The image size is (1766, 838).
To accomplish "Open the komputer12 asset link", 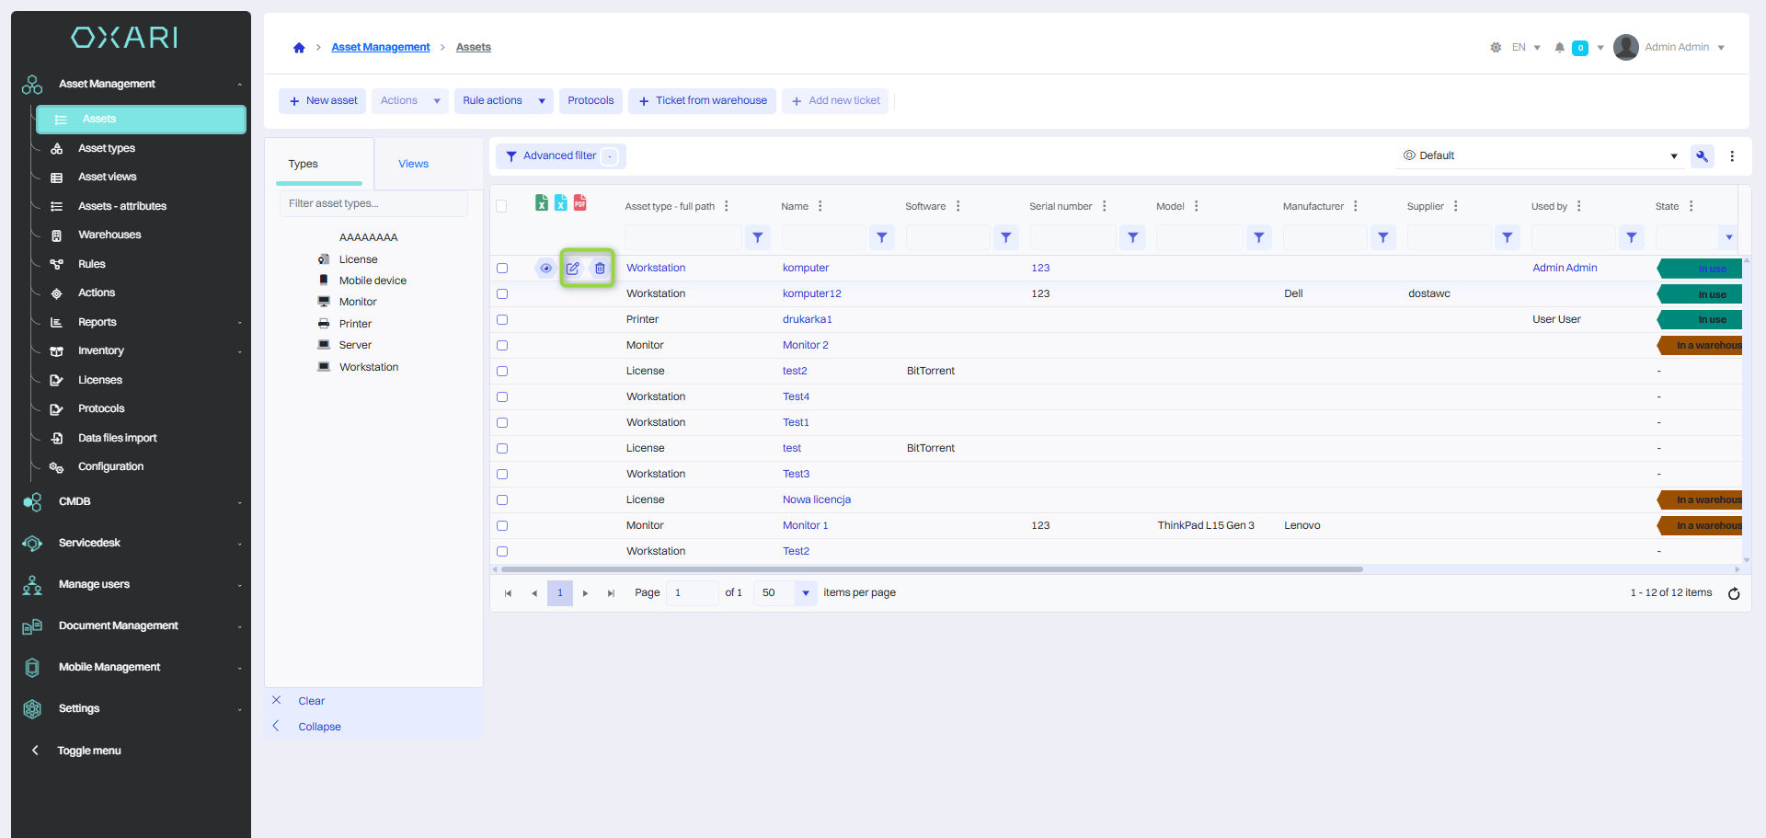I will coord(811,294).
